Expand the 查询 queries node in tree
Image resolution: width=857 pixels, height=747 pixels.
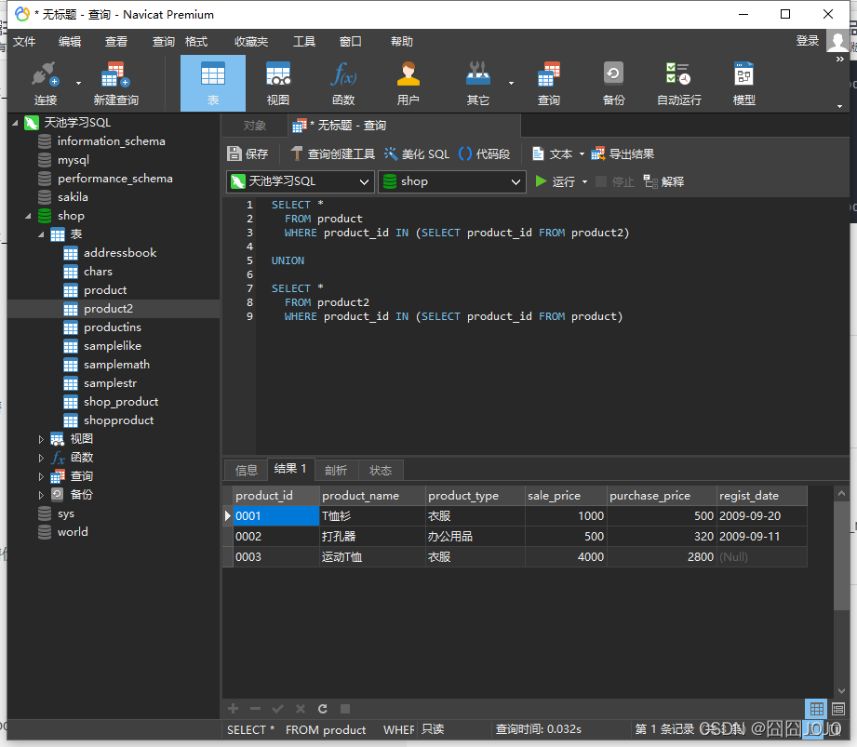42,476
